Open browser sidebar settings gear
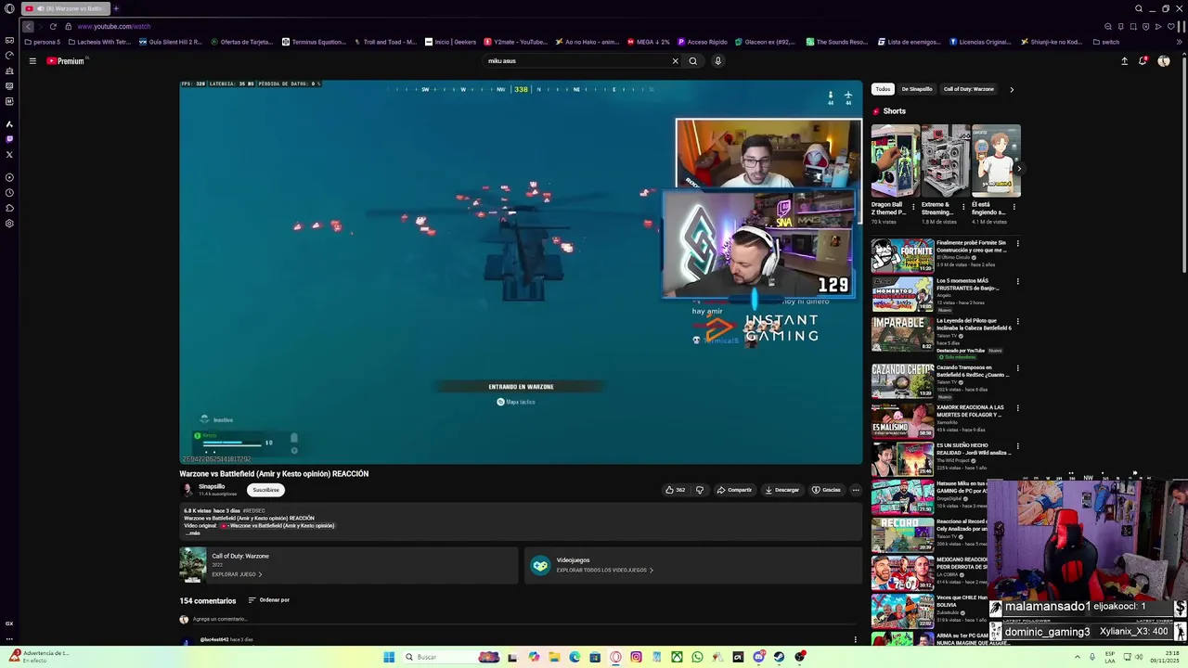The width and height of the screenshot is (1188, 668). point(9,224)
